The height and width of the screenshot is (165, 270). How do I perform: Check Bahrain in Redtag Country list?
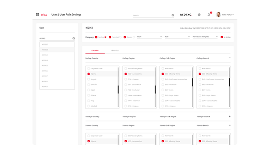tap(88, 84)
